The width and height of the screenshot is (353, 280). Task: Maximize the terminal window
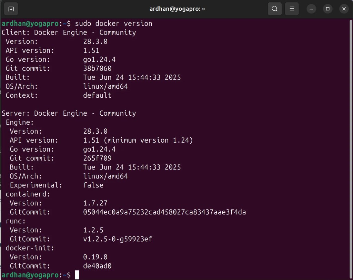pyautogui.click(x=327, y=9)
